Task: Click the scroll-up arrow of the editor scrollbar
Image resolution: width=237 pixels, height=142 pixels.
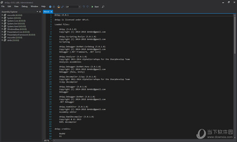Action: click(235, 15)
